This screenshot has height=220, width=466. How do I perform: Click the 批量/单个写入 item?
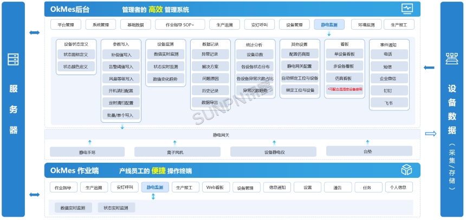coord(121,115)
